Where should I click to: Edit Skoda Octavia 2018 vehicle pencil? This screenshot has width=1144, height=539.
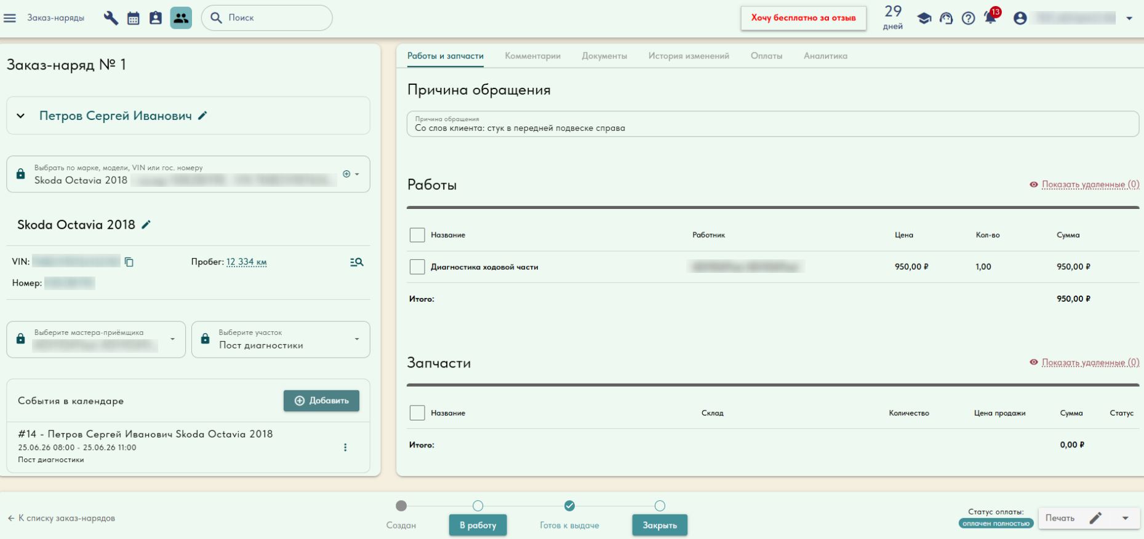click(146, 225)
